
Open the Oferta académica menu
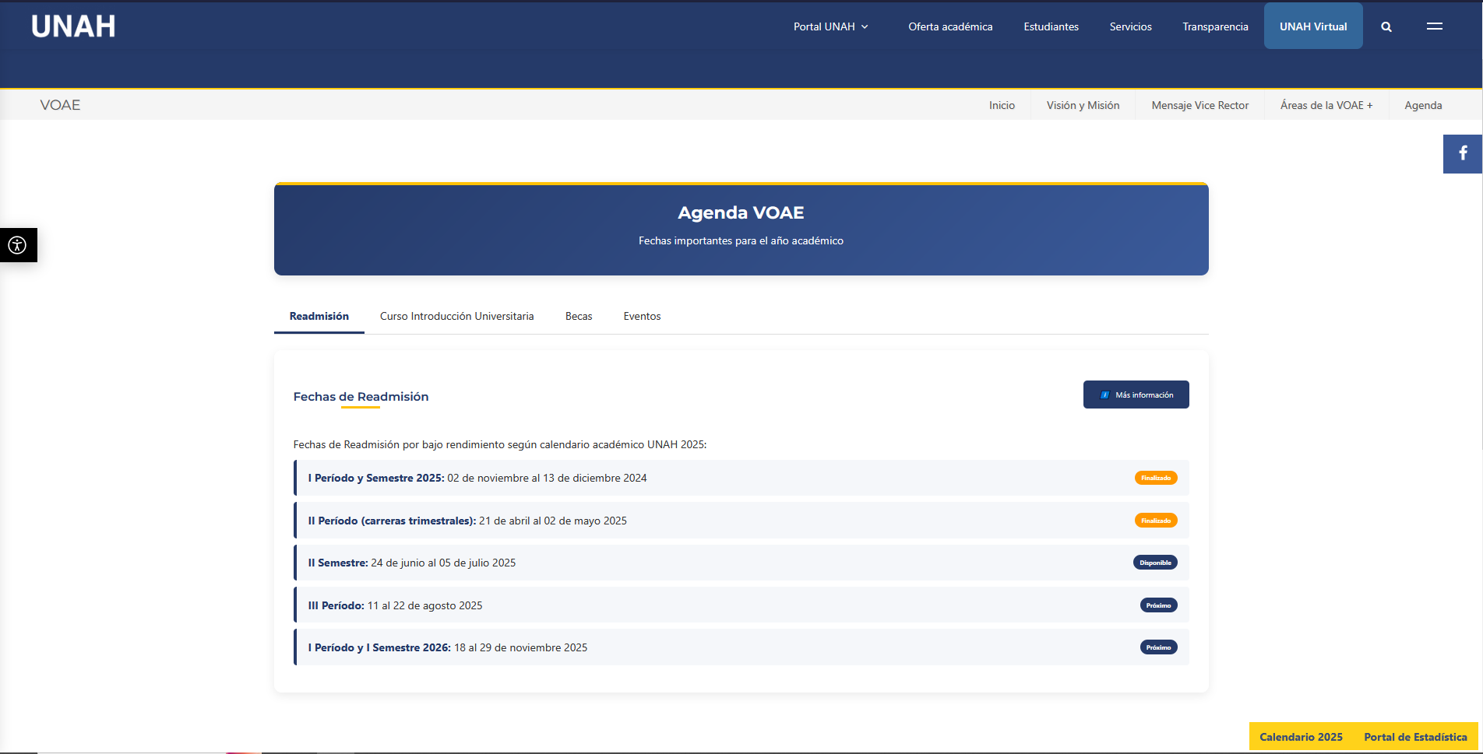pyautogui.click(x=949, y=26)
